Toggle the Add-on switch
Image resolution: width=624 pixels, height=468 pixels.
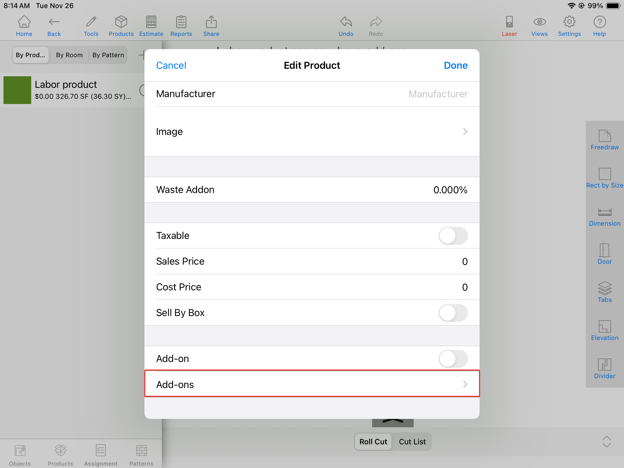pyautogui.click(x=453, y=359)
